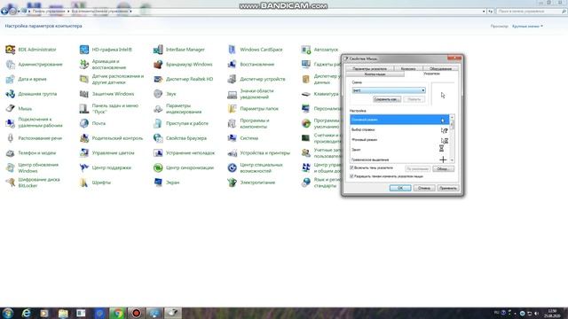Confirm mouse properties with OK
Screen dimensions: 568x319
tap(400, 188)
